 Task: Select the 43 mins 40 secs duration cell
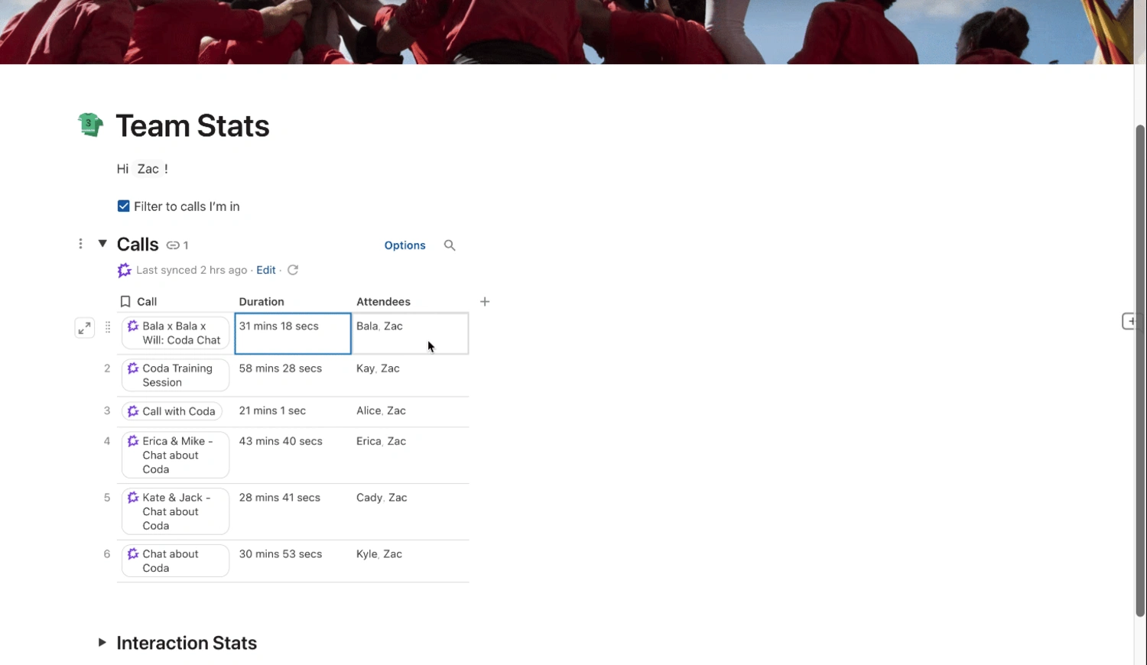[x=291, y=454]
